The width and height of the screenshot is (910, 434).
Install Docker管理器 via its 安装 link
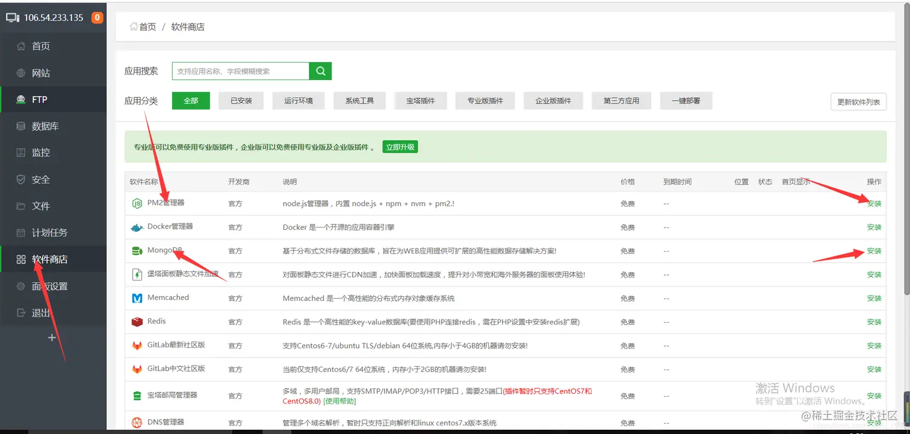pyautogui.click(x=874, y=228)
